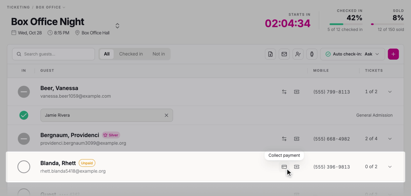
Task: Click vanessa.beer1059@example.com email
Action: (x=76, y=96)
